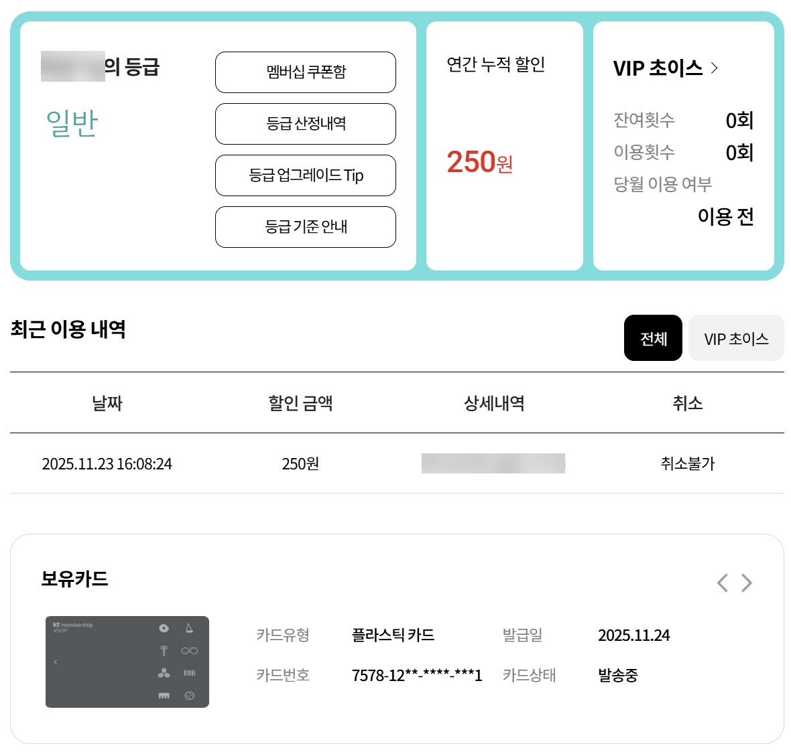Select the 전체 filter tab
Image resolution: width=791 pixels, height=752 pixels.
point(653,338)
